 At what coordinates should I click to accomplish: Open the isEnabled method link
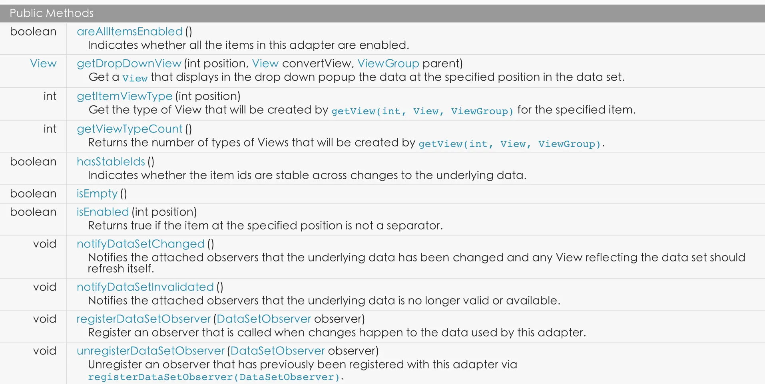click(x=103, y=212)
